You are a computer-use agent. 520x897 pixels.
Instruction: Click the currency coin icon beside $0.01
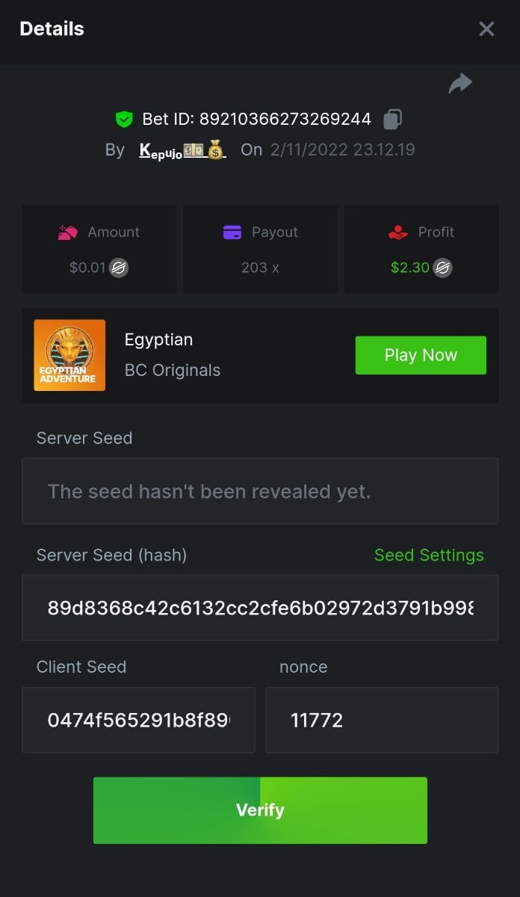119,268
